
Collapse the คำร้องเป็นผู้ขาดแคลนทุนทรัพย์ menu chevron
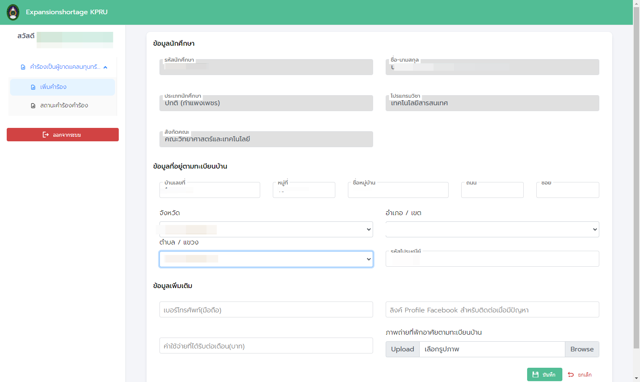coord(105,67)
